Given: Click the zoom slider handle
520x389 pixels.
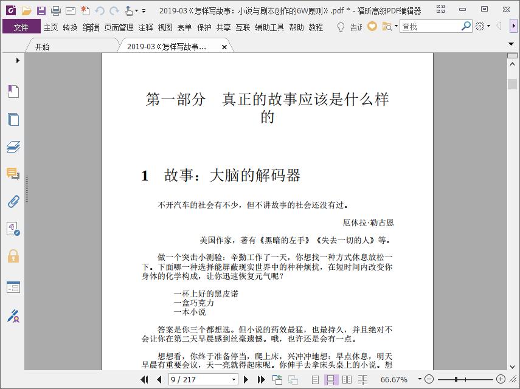Looking at the screenshot, I should click(456, 379).
